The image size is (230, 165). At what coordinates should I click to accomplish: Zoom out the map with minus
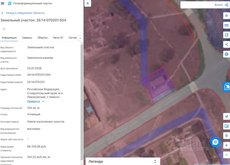[227, 155]
